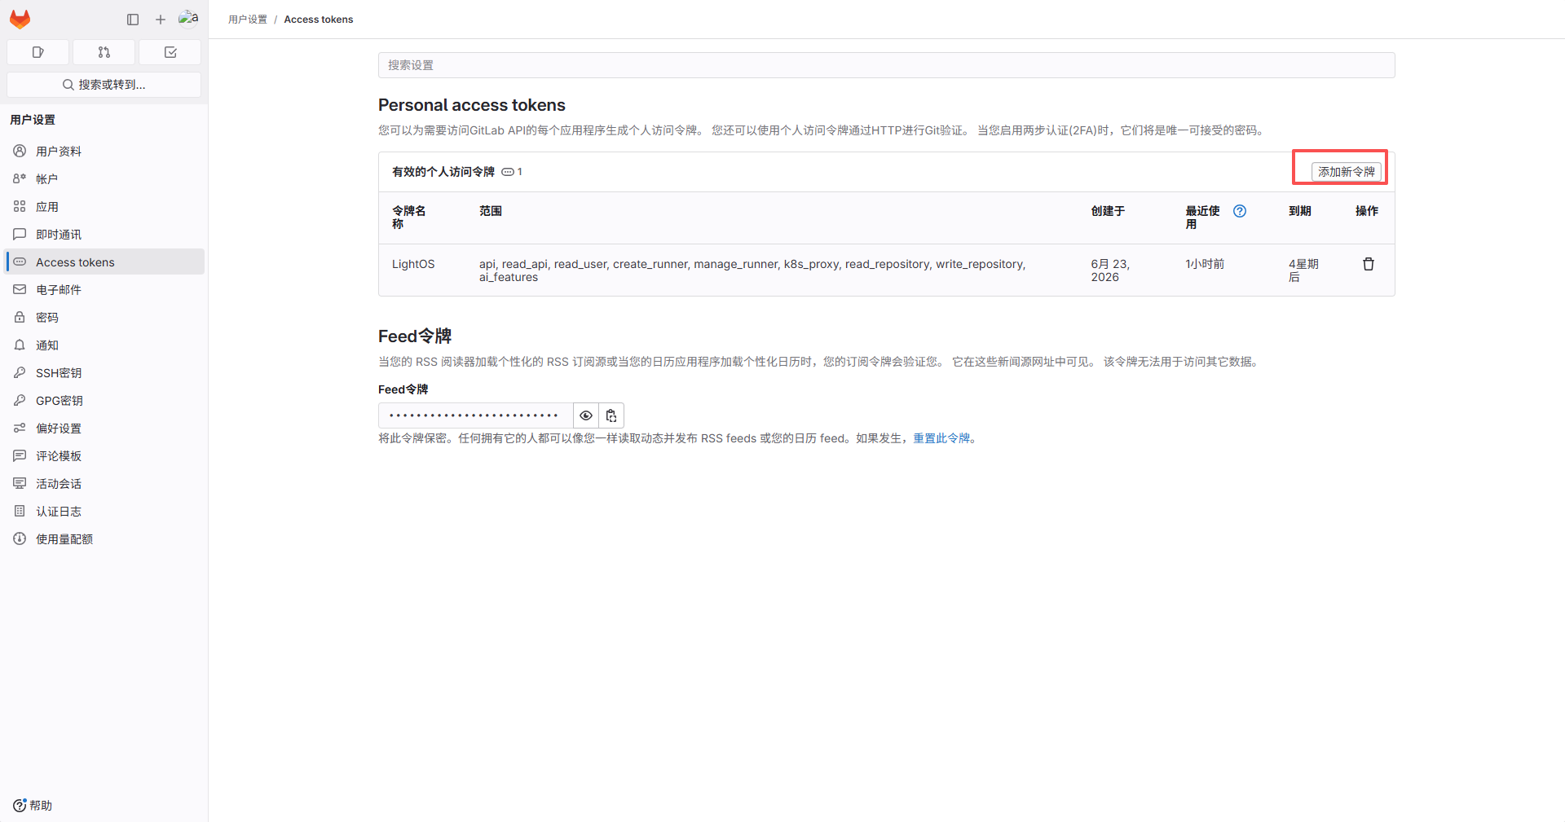The image size is (1565, 822).
Task: Click the 最近使用 column header
Action: click(1202, 218)
